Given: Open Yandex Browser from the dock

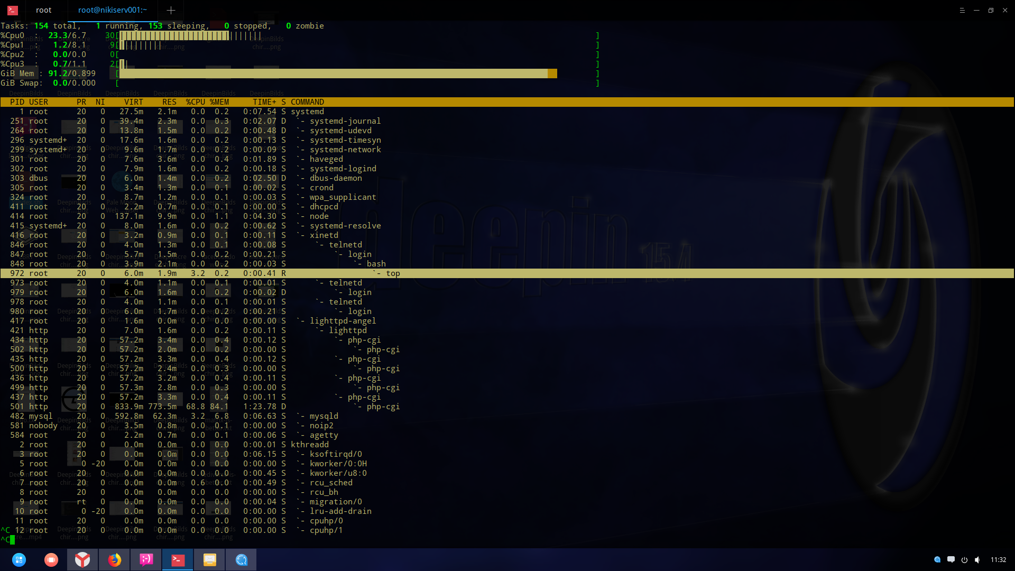Looking at the screenshot, I should click(x=82, y=560).
